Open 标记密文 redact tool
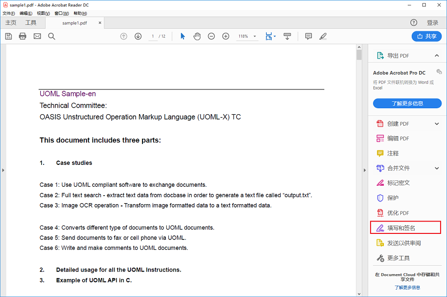 point(393,183)
